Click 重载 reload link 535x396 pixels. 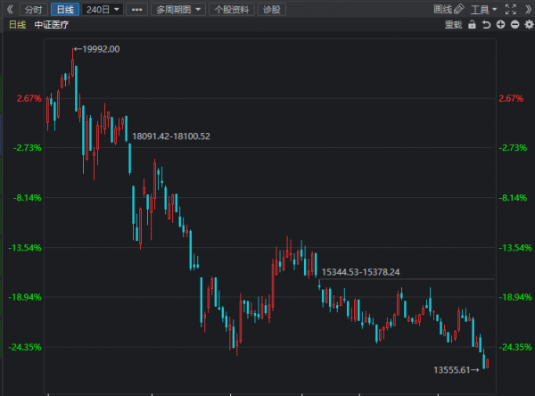click(453, 25)
